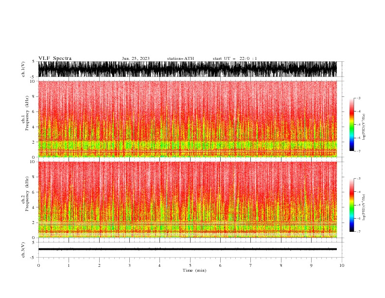Click the "8" kHz tick of ch.1 spectrogram

(34, 96)
